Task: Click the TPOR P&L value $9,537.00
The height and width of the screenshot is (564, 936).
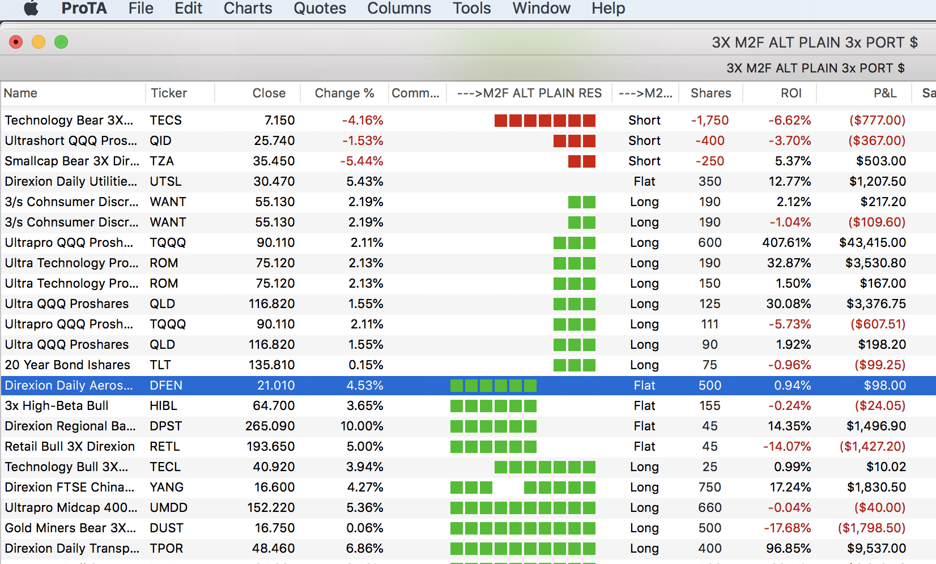Action: [877, 549]
